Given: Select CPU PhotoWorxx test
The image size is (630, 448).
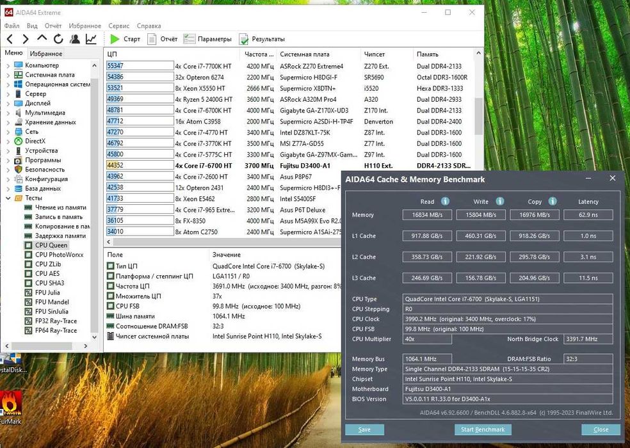Looking at the screenshot, I should coord(59,255).
